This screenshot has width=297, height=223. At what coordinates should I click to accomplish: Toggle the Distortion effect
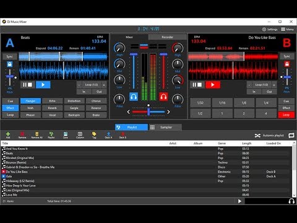click(74, 101)
